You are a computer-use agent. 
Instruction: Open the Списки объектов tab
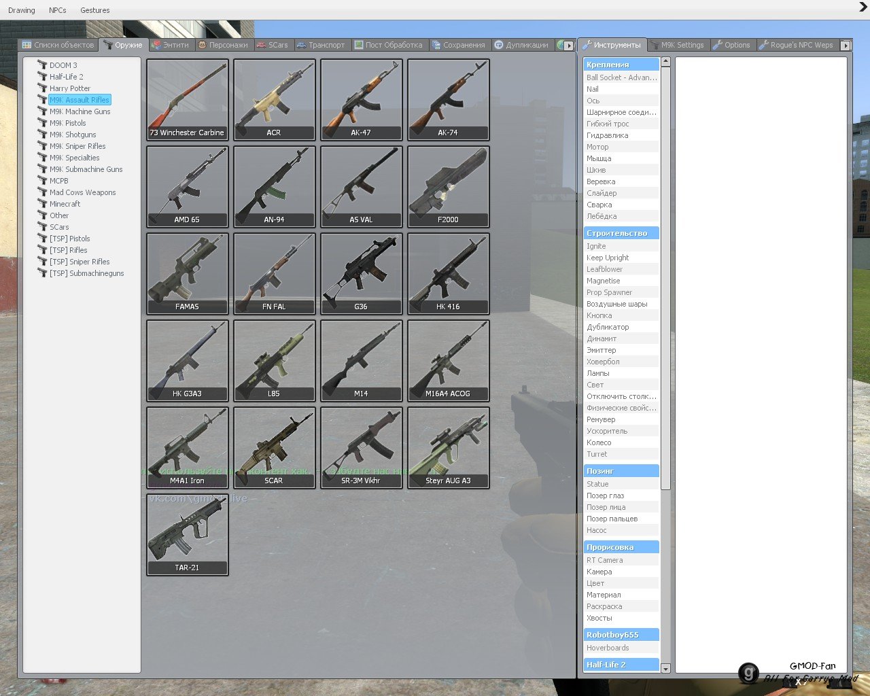[58, 45]
